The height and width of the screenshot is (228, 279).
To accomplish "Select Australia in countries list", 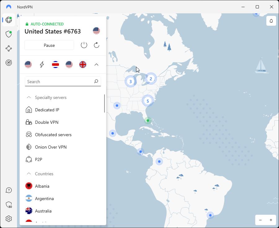I will pos(43,211).
